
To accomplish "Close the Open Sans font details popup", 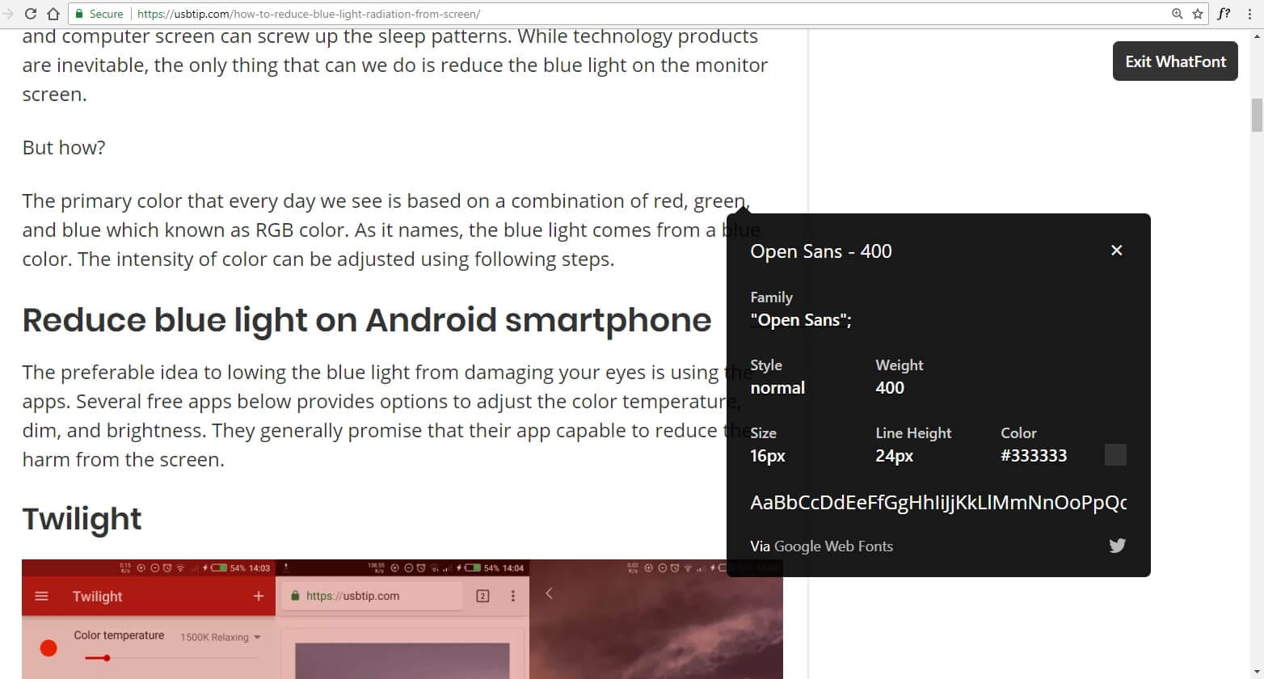I will (1117, 251).
